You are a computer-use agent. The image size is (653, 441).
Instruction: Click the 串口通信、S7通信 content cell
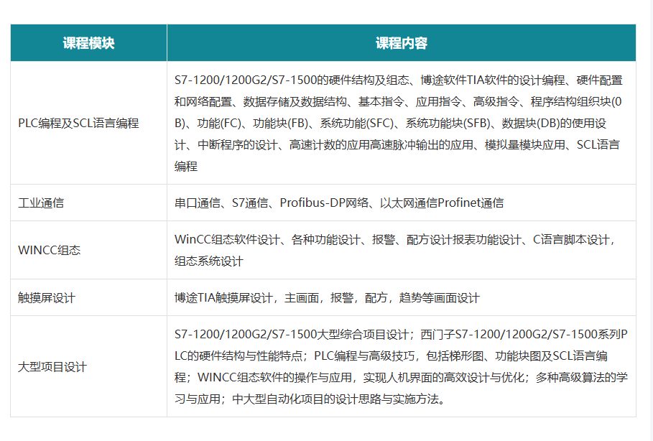click(x=402, y=203)
